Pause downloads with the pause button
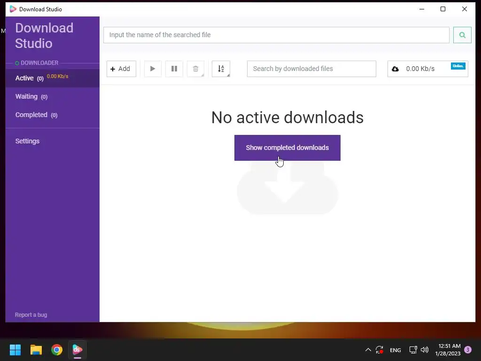Screen dimensions: 481x361 (x=174, y=69)
